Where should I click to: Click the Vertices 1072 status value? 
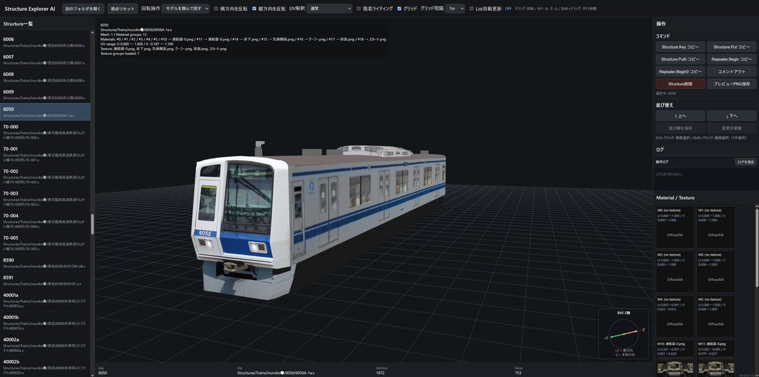point(381,373)
